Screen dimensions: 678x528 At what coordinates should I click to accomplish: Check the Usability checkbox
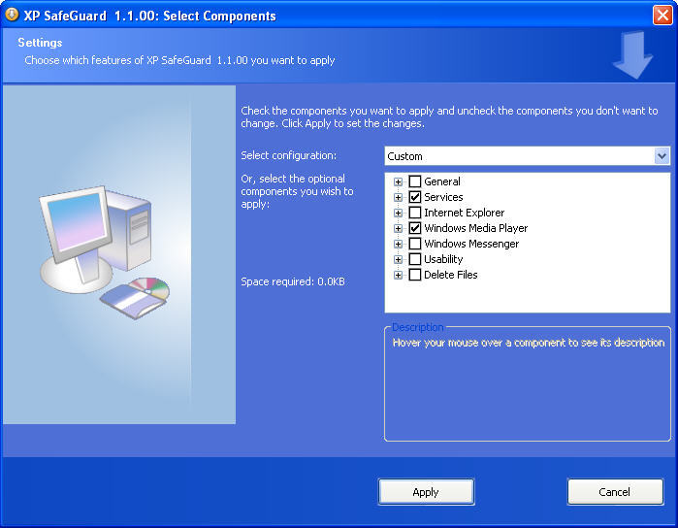415,259
